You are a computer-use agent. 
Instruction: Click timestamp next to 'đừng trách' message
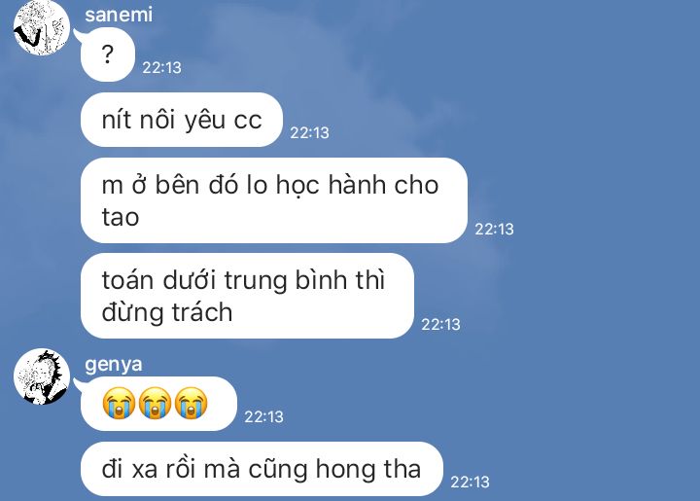click(440, 325)
